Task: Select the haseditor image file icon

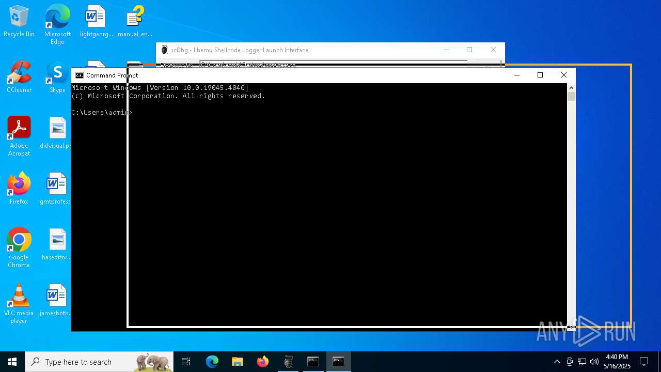Action: pyautogui.click(x=57, y=245)
